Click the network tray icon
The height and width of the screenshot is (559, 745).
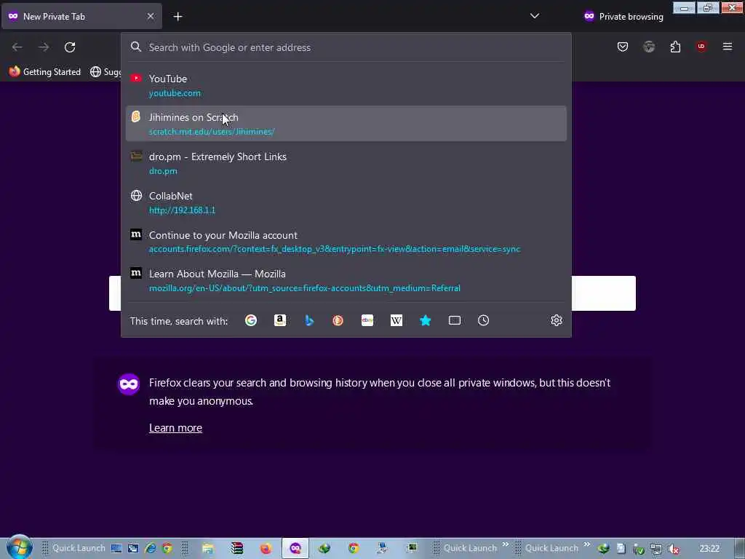point(656,549)
